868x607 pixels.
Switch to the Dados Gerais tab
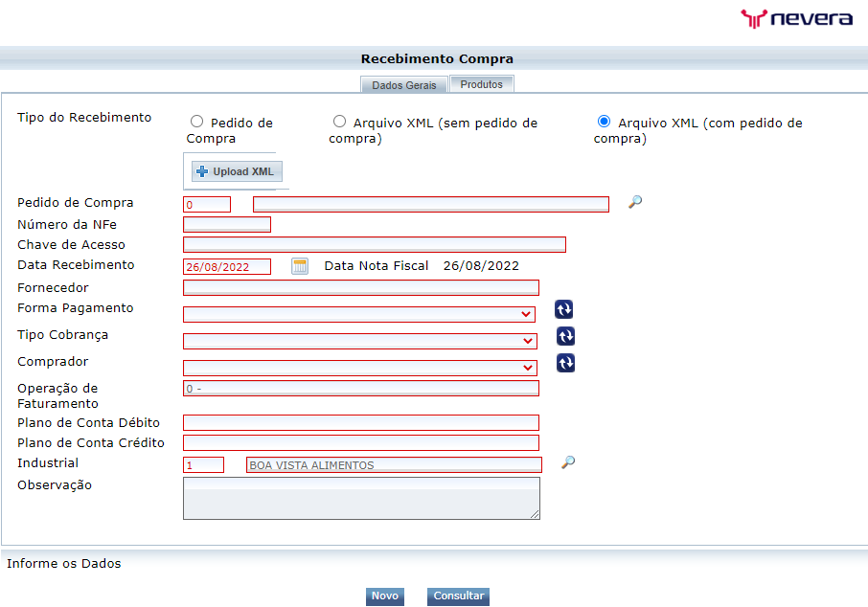403,84
